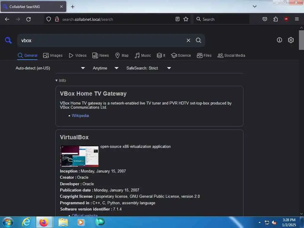Click the Software version identifier 7.1.4 text

[x=91, y=209]
